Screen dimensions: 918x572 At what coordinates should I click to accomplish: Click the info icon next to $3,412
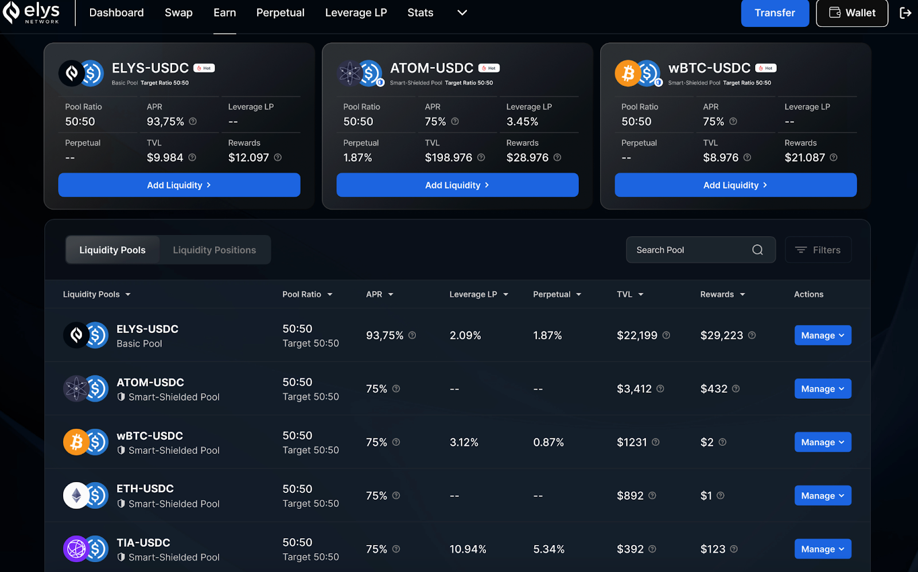click(660, 389)
